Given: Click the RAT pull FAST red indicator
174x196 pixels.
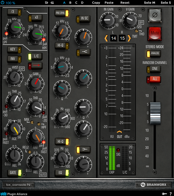Looking at the screenshot, I should tap(44, 142).
